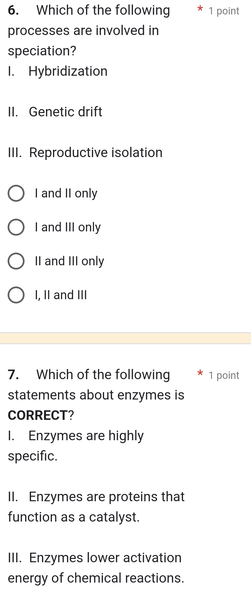The image size is (251, 599).
Task: Click the '1 point' label for question 7
Action: pos(224,375)
